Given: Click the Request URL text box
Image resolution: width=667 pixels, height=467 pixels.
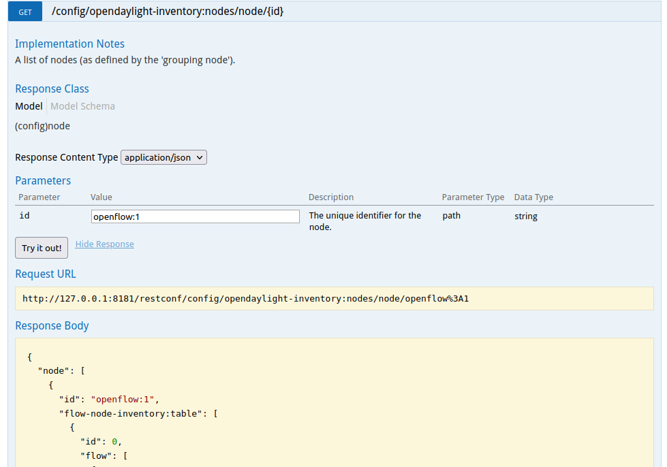Looking at the screenshot, I should point(334,298).
